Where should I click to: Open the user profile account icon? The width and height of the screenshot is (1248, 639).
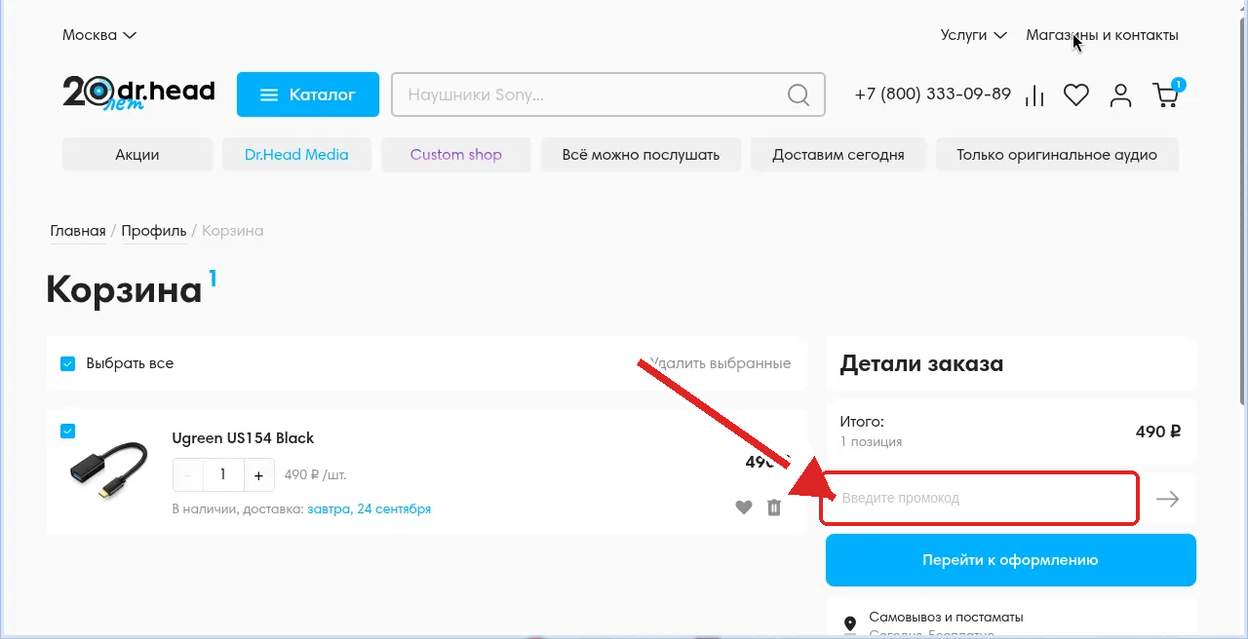click(1121, 95)
